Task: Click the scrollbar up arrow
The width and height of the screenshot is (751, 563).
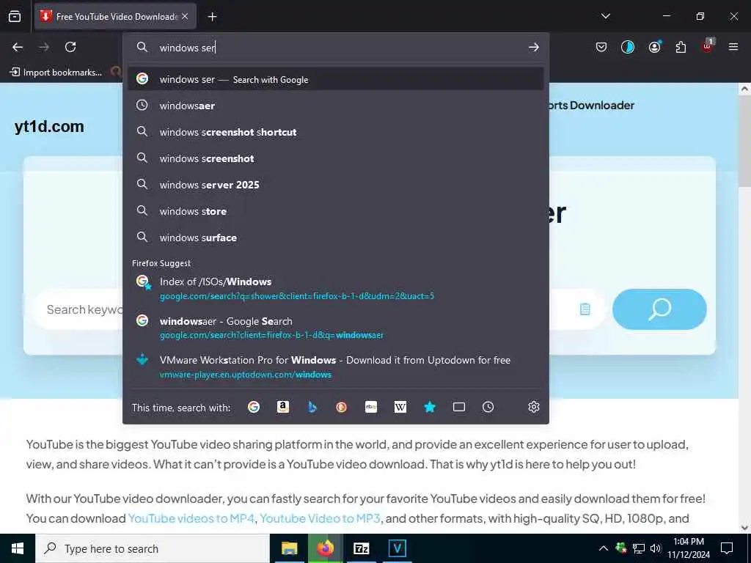Action: 744,89
